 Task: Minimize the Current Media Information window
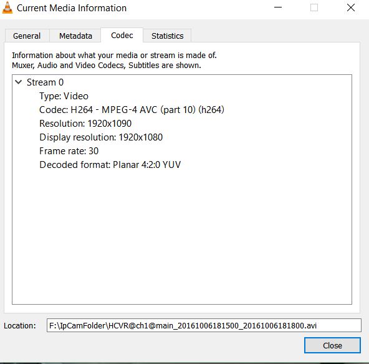point(278,7)
